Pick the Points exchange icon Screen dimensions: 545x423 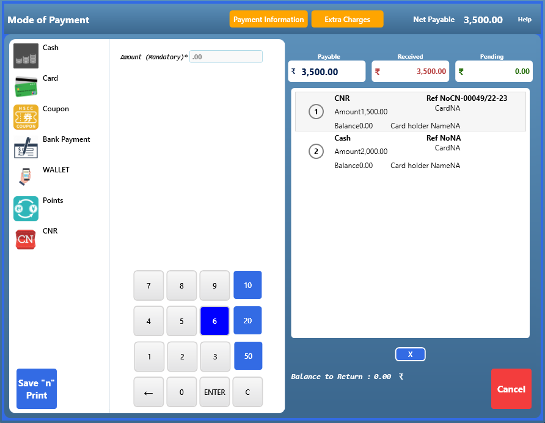26,208
